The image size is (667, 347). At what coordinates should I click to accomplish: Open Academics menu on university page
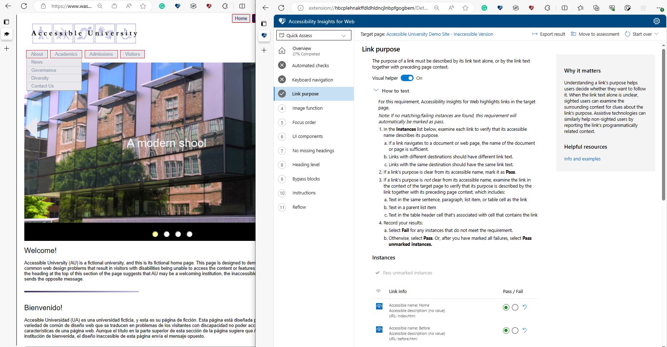[x=66, y=54]
